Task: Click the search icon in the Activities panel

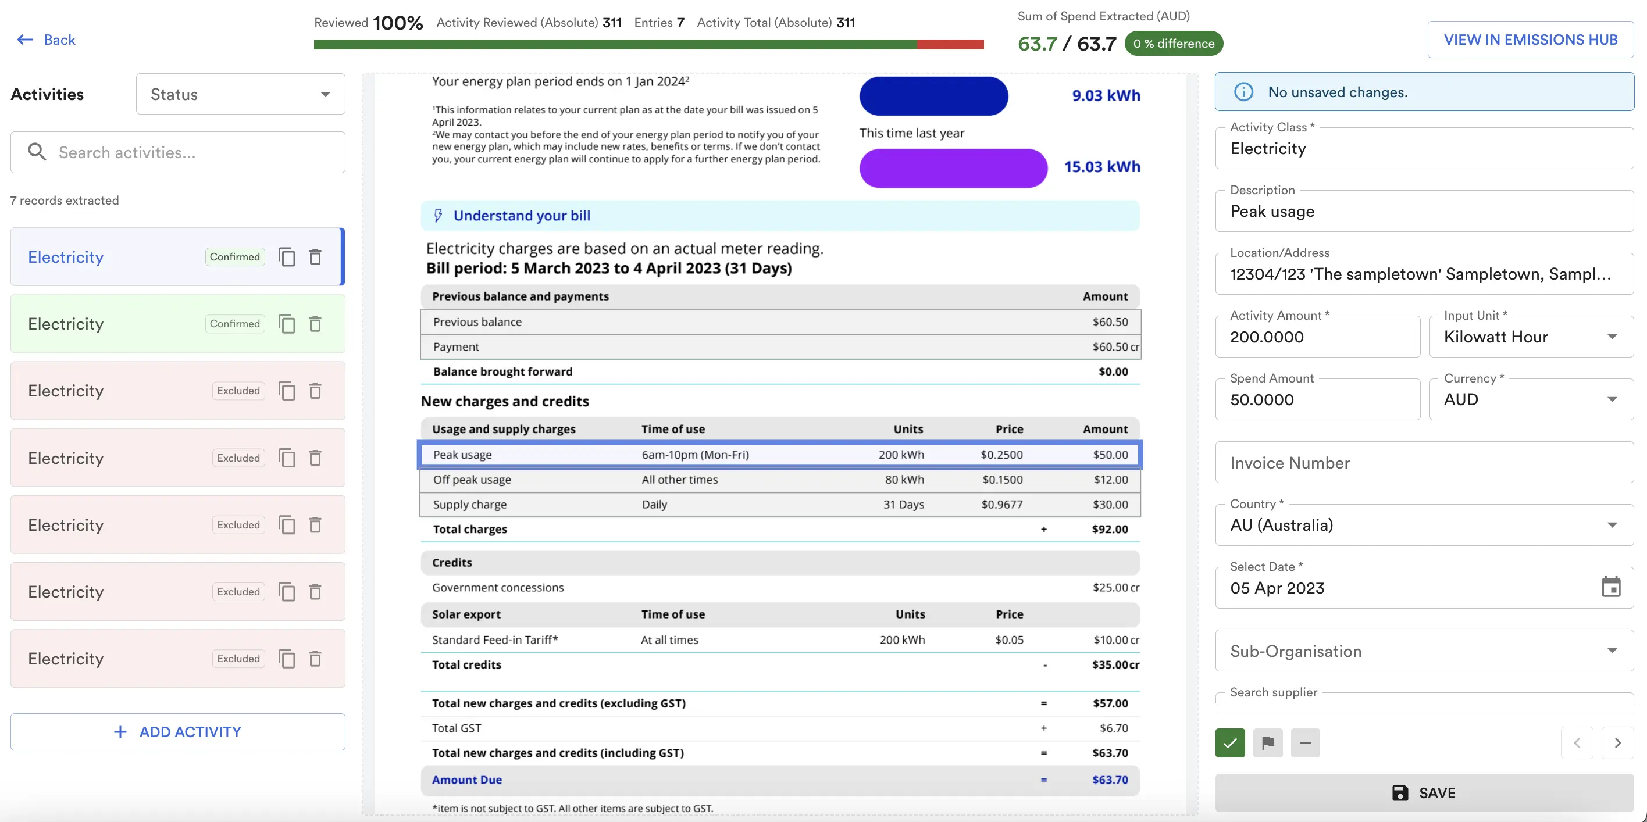Action: coord(37,152)
